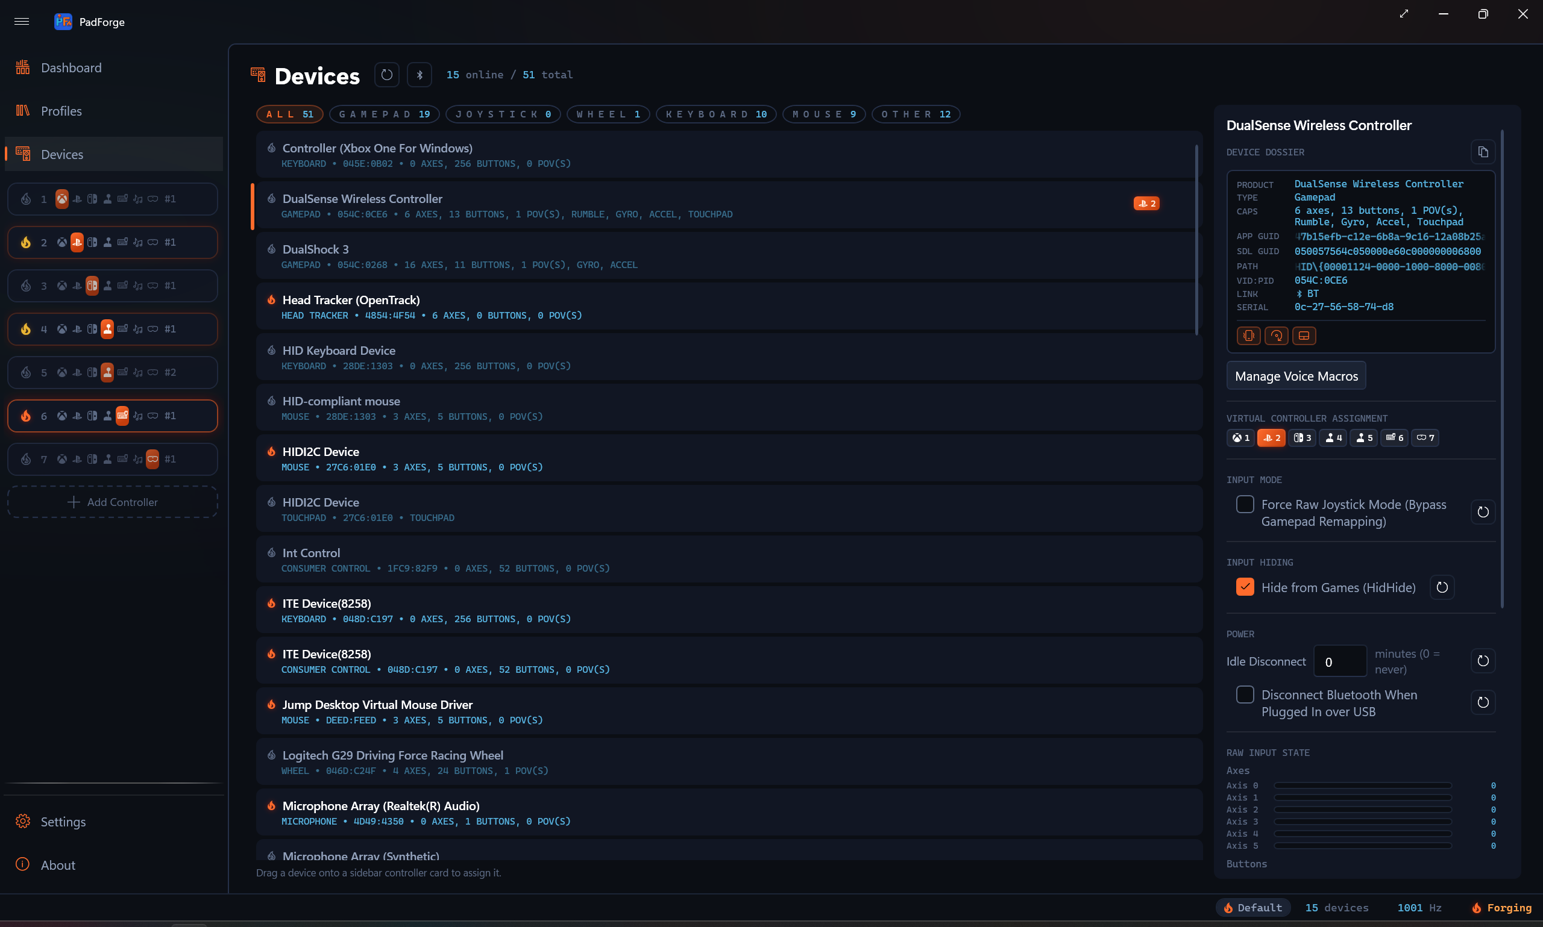1543x927 pixels.
Task: Filter devices by GAMEPAD 19
Action: (385, 114)
